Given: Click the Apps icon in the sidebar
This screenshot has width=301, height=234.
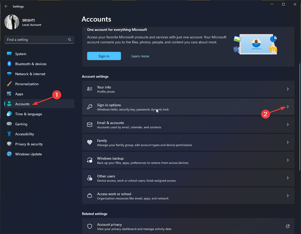Looking at the screenshot, I should pos(9,94).
